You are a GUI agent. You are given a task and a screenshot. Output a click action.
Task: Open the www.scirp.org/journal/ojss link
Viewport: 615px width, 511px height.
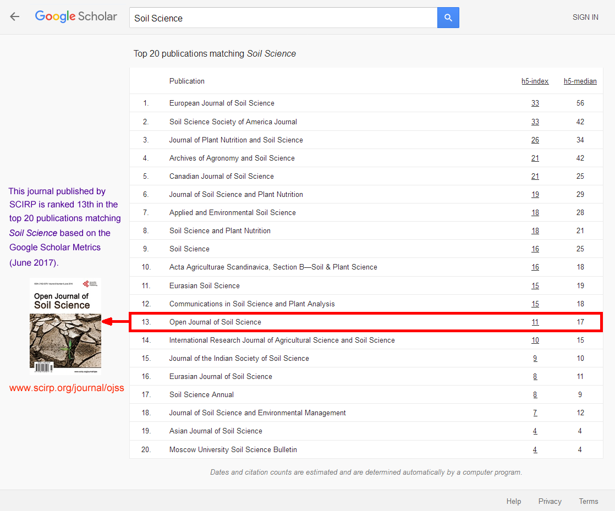coord(67,388)
